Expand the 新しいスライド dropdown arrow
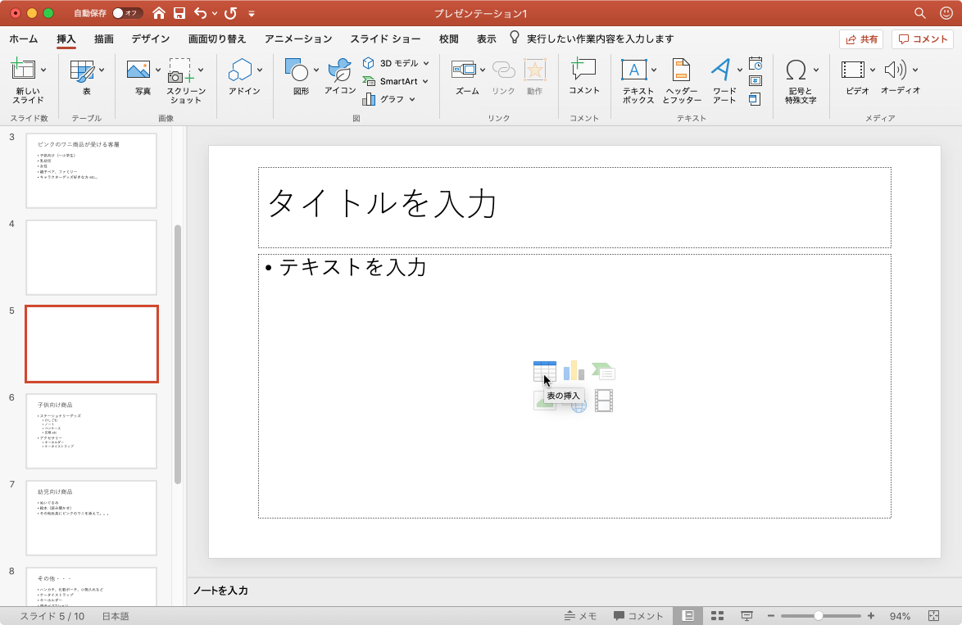This screenshot has height=625, width=962. tap(43, 70)
